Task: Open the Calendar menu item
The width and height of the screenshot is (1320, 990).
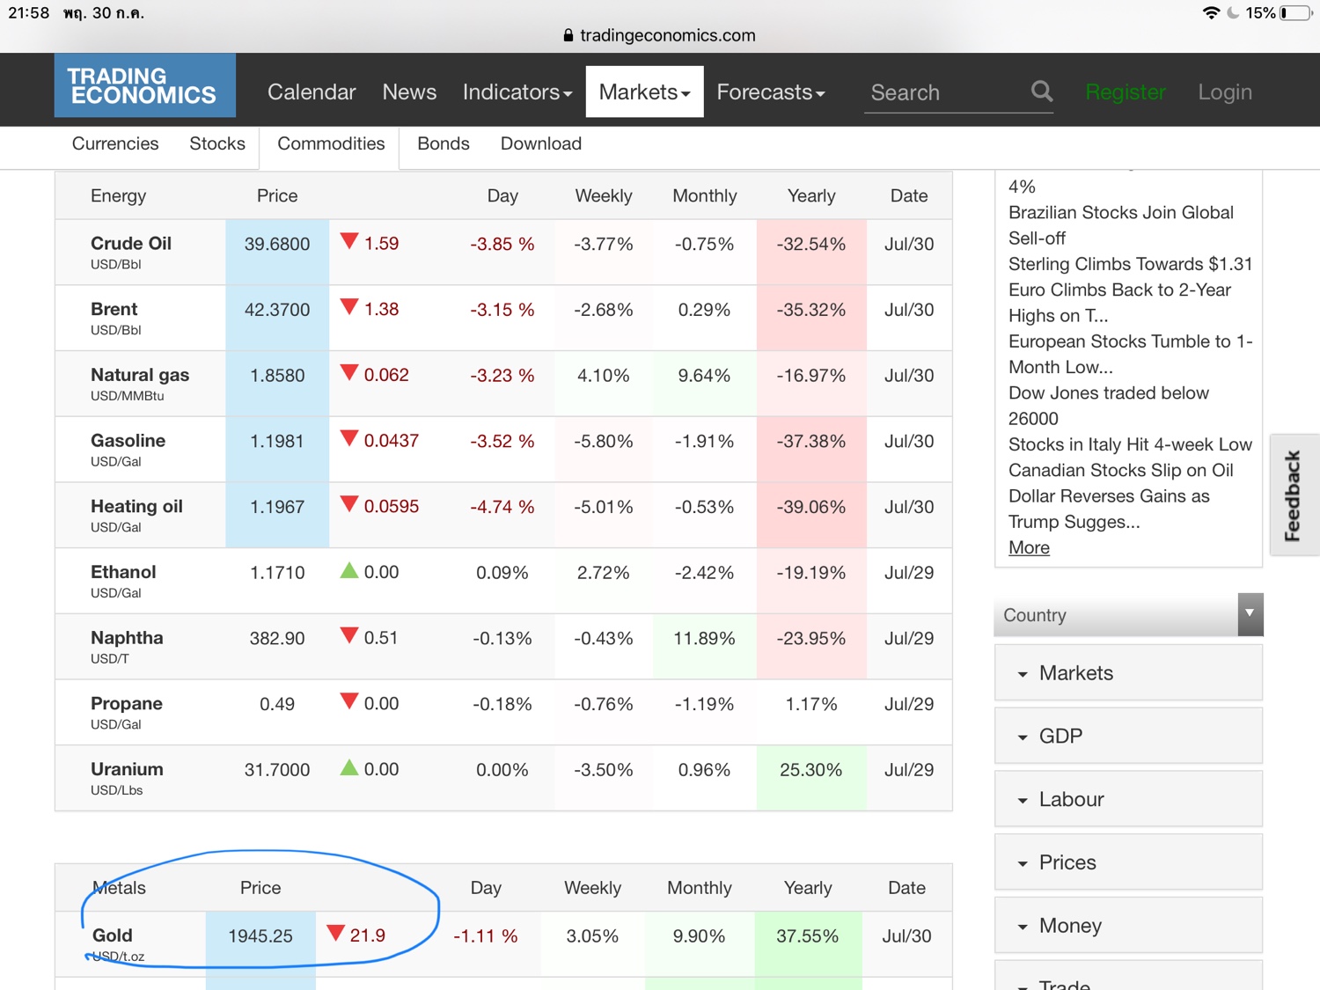Action: [x=312, y=92]
